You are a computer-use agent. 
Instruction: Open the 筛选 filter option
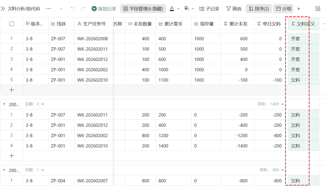[234, 9]
